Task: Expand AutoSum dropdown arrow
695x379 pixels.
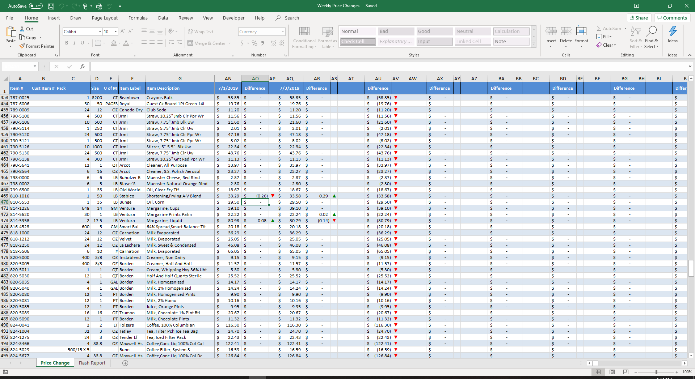Action: (x=625, y=28)
